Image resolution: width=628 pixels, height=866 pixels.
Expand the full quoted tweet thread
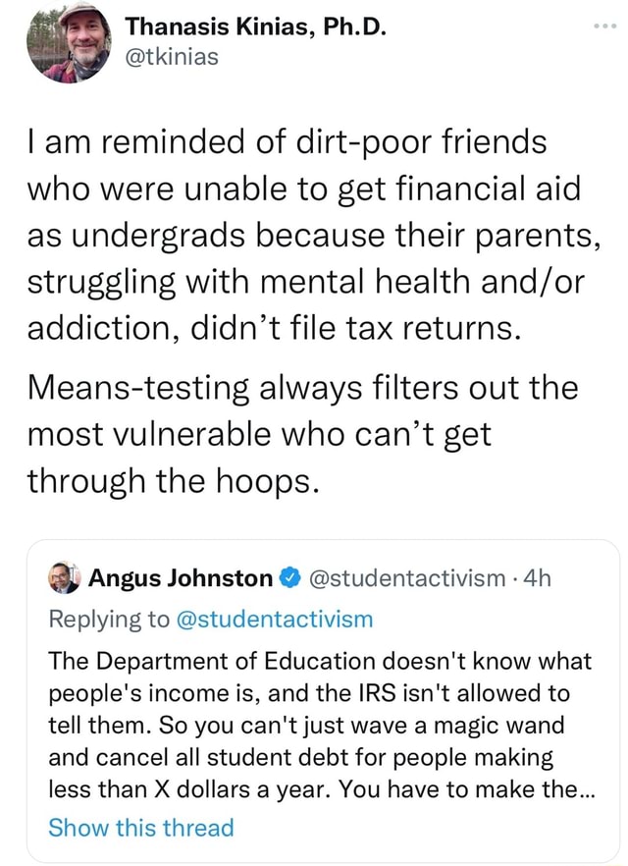[141, 828]
